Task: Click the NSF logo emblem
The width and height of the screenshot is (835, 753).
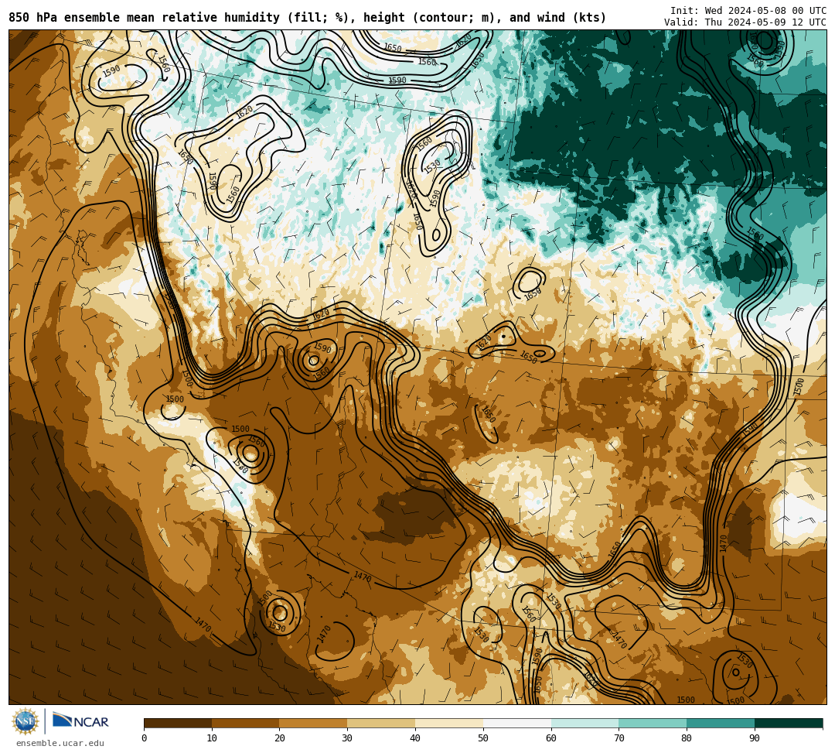Action: point(26,722)
